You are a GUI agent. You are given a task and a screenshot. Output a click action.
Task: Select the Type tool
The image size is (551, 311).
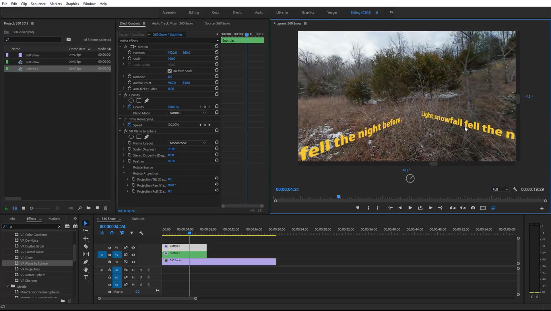(86, 277)
